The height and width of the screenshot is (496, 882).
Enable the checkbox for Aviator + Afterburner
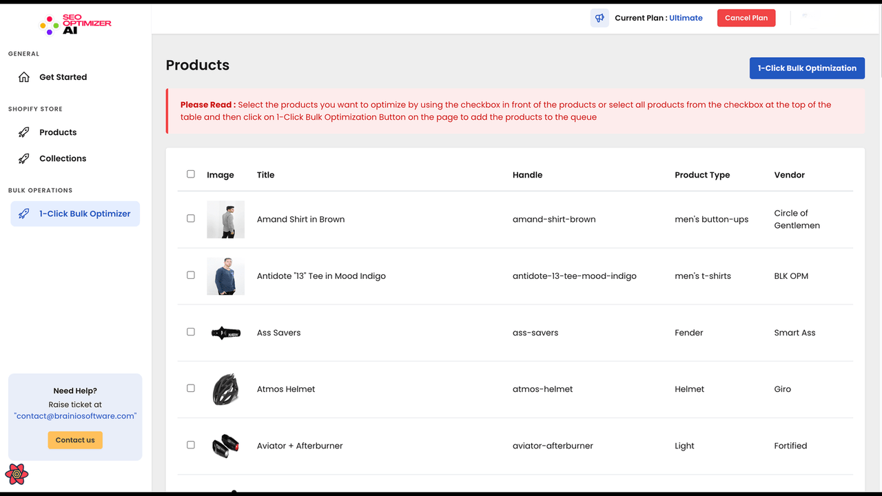point(191,444)
